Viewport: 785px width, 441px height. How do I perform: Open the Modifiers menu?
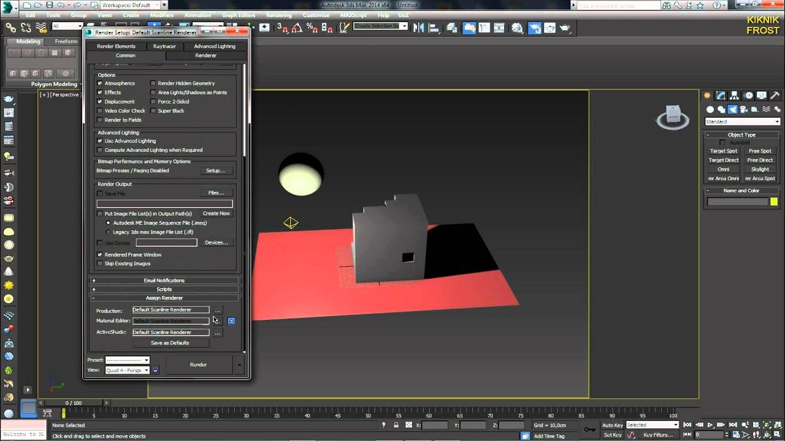pyautogui.click(x=162, y=15)
